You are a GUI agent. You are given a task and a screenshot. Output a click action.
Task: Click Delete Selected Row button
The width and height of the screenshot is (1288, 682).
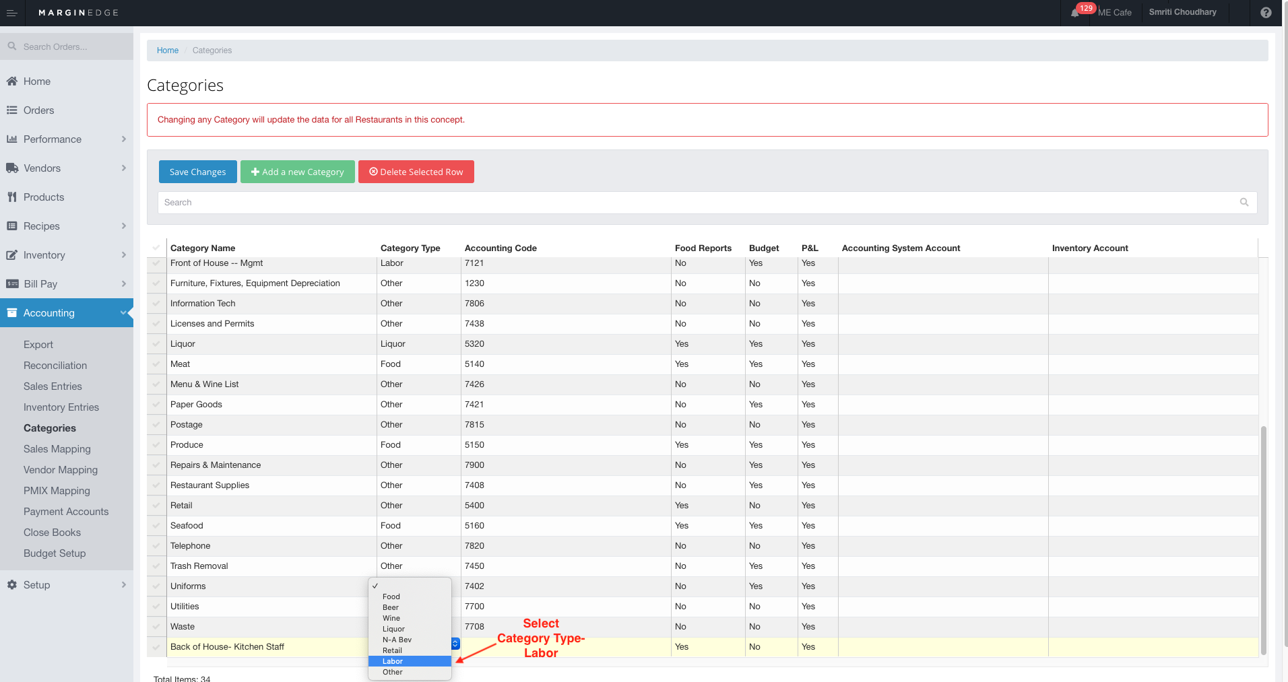pos(416,172)
